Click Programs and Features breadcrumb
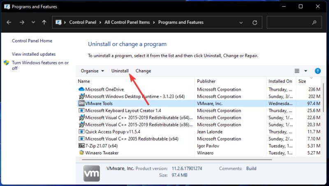The width and height of the screenshot is (329, 186). [x=181, y=22]
